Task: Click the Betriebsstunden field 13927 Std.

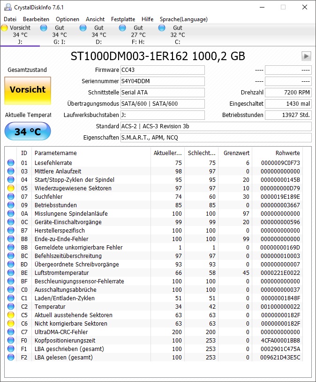Action: [x=288, y=115]
